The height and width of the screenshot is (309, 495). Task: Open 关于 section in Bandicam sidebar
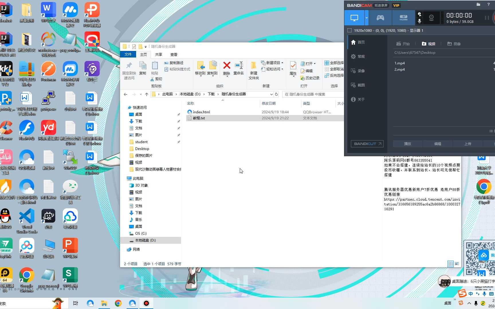coord(358,99)
